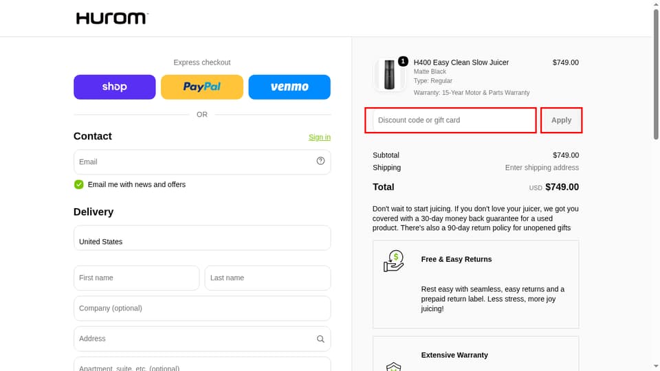Click the page vertical scrollbar
The height and width of the screenshot is (371, 660).
coord(656,75)
